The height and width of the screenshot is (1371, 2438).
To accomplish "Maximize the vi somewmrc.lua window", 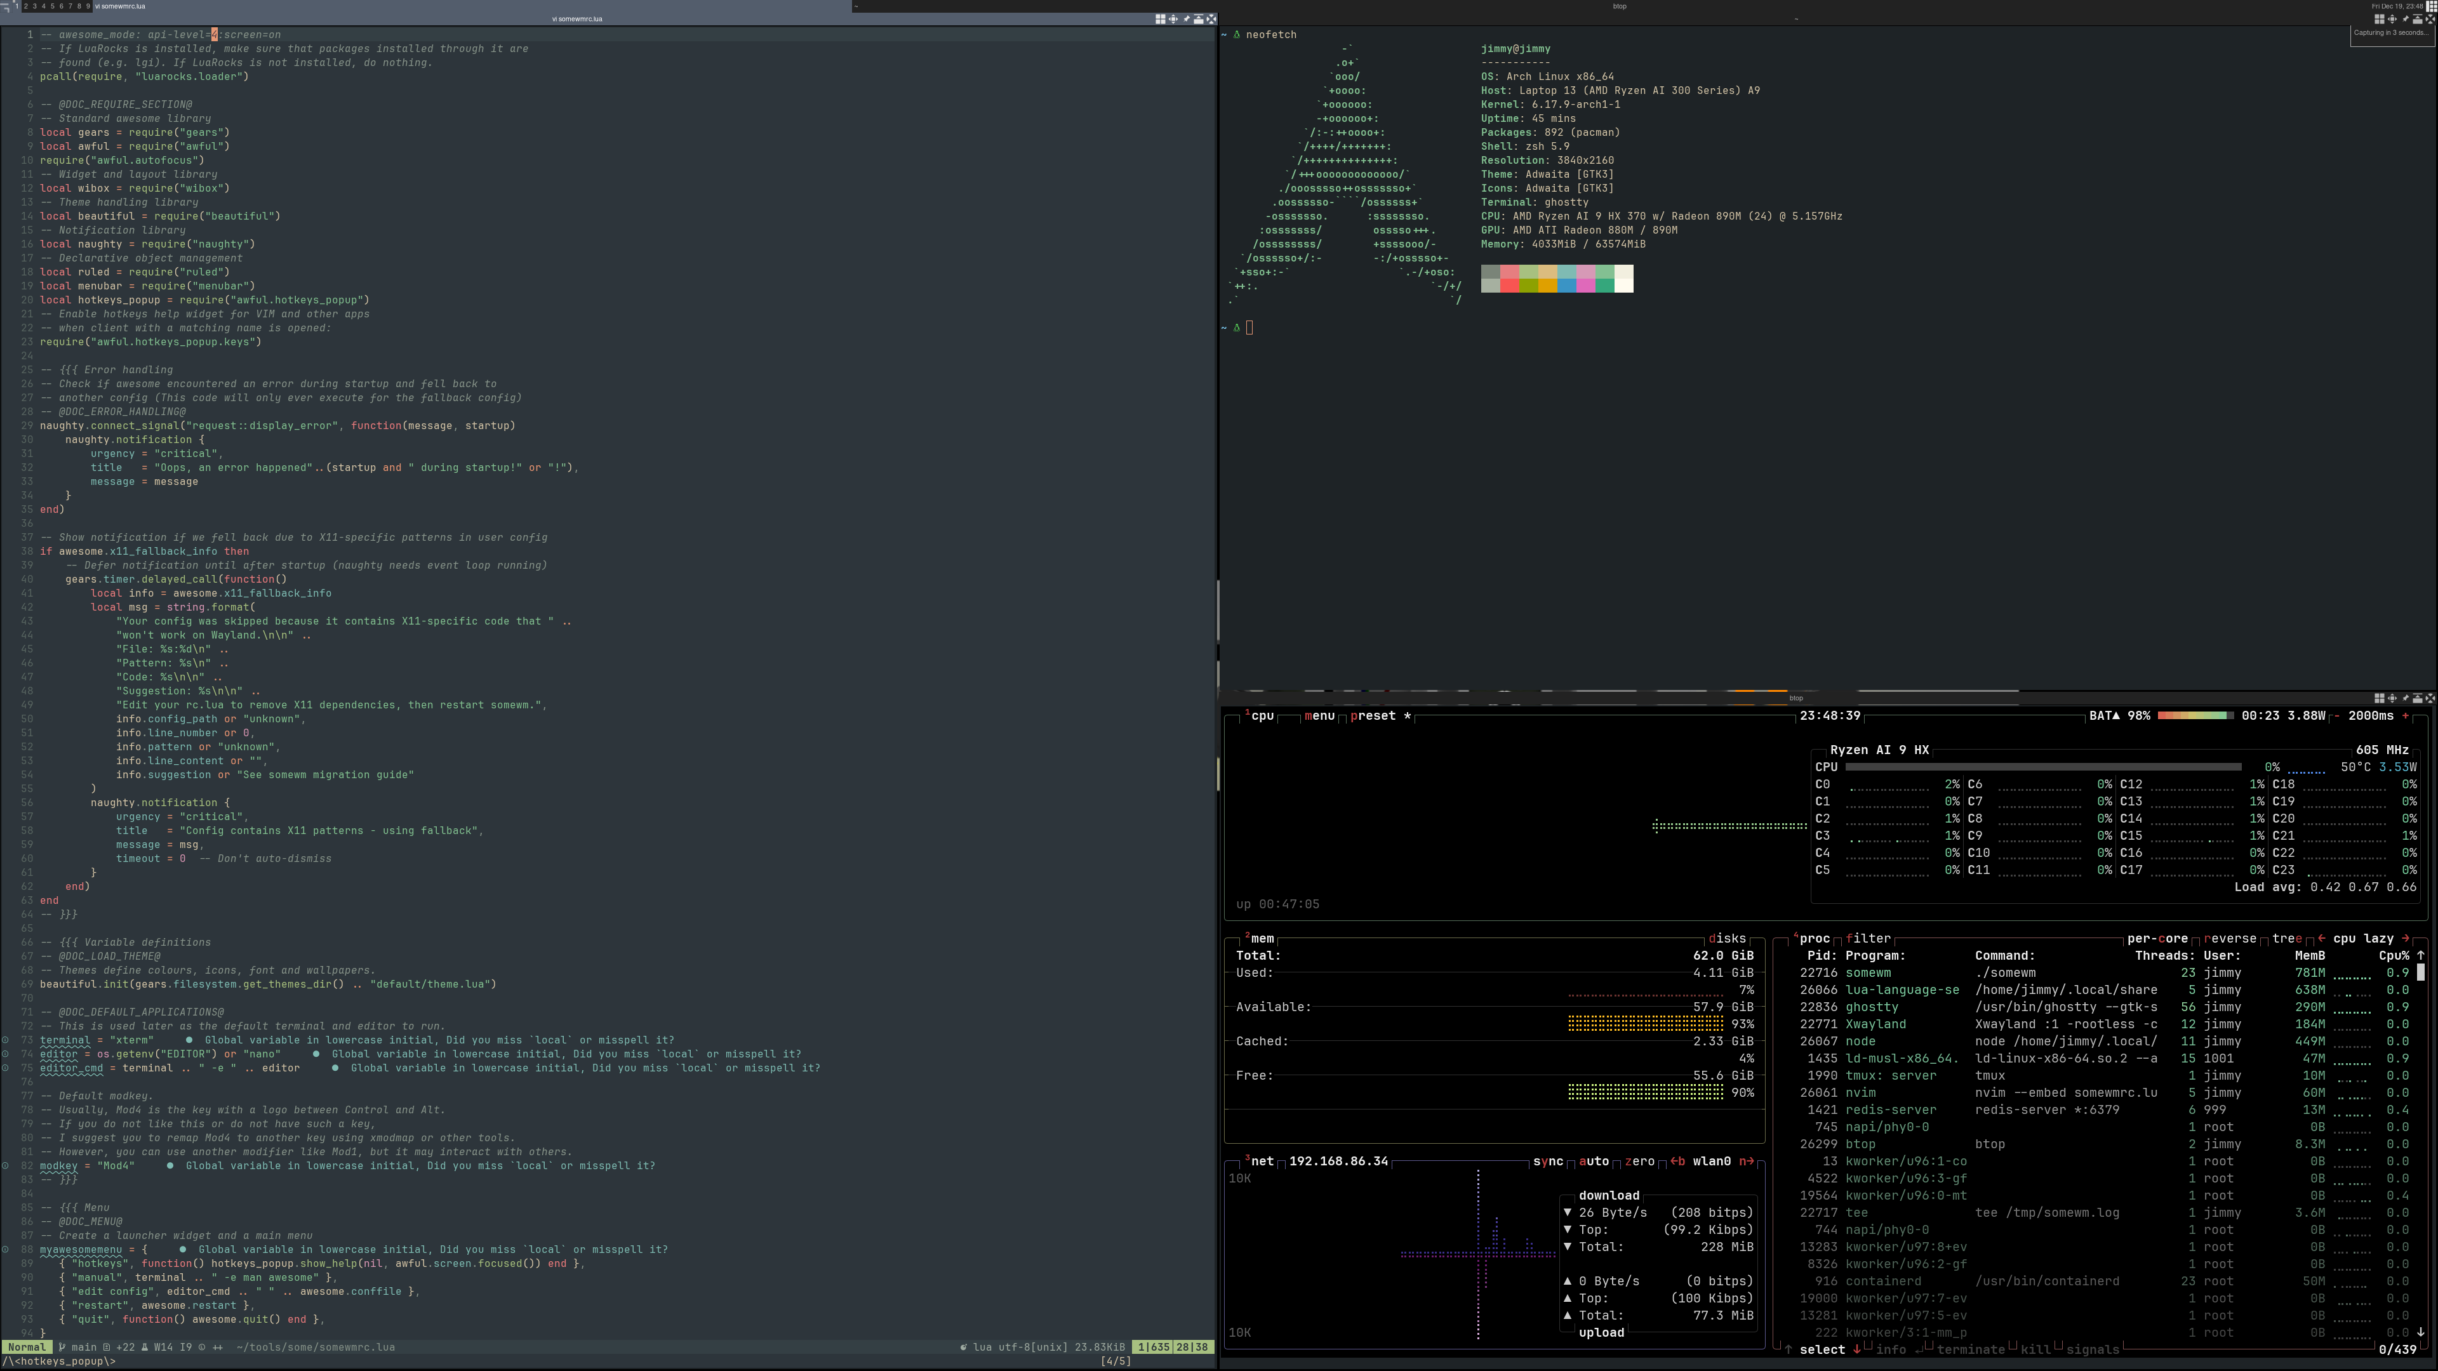I will click(x=1173, y=19).
